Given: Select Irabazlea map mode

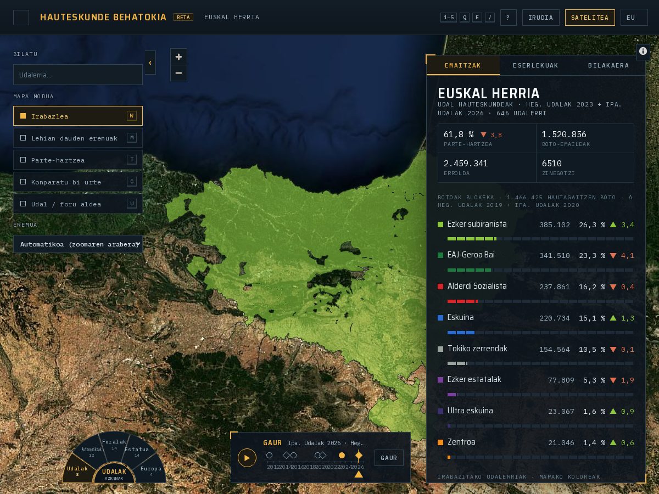Looking at the screenshot, I should click(78, 116).
